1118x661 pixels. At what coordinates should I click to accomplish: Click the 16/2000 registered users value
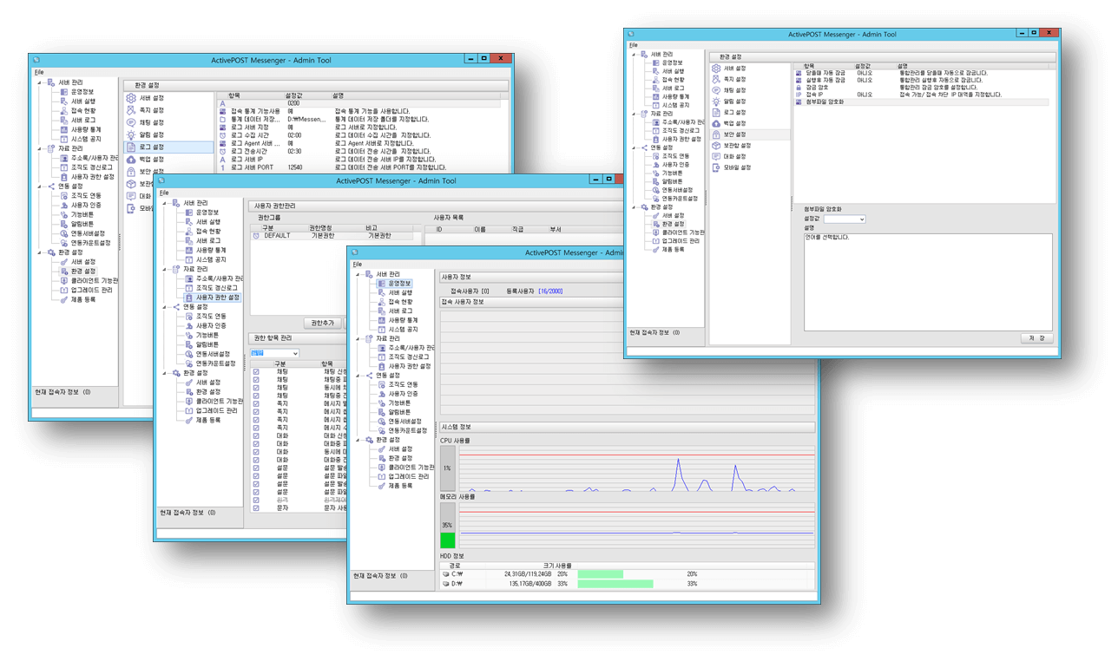(551, 291)
